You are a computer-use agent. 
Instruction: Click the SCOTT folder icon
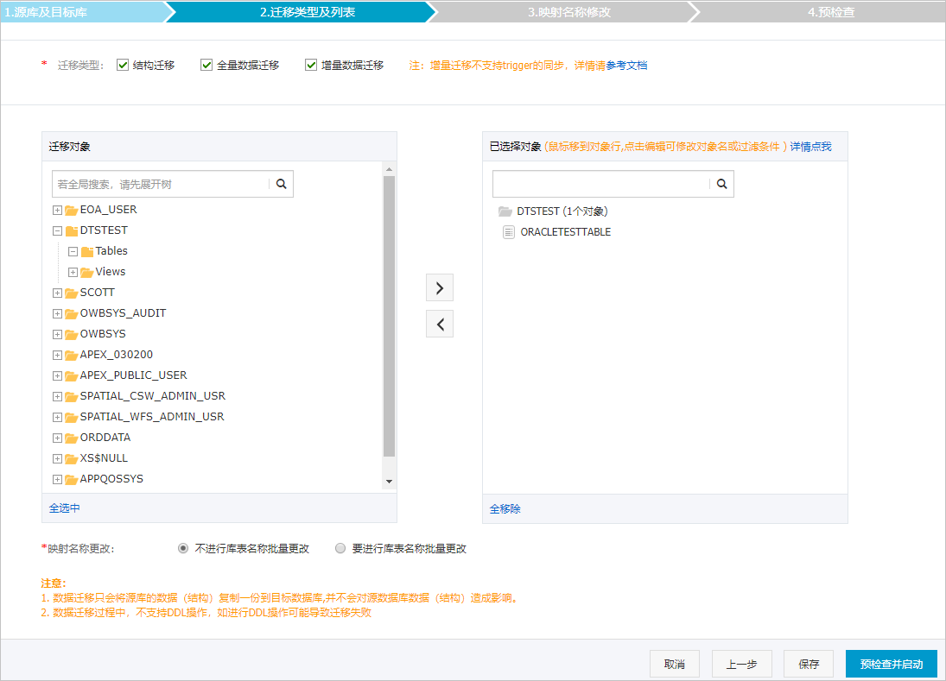pos(71,293)
